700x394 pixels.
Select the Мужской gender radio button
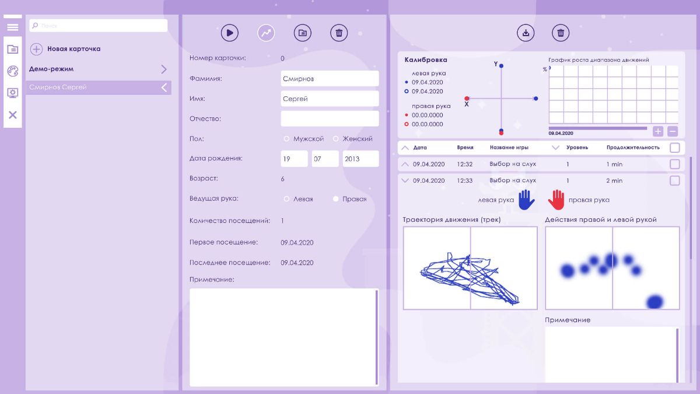click(x=286, y=139)
